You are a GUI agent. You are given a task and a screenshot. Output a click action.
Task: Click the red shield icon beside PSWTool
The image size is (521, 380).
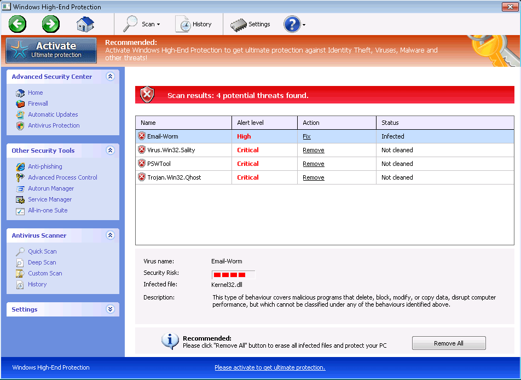(x=142, y=164)
